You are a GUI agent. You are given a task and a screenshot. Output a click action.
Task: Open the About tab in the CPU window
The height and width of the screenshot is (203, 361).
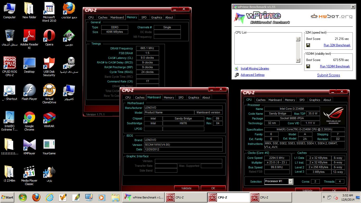click(327, 100)
